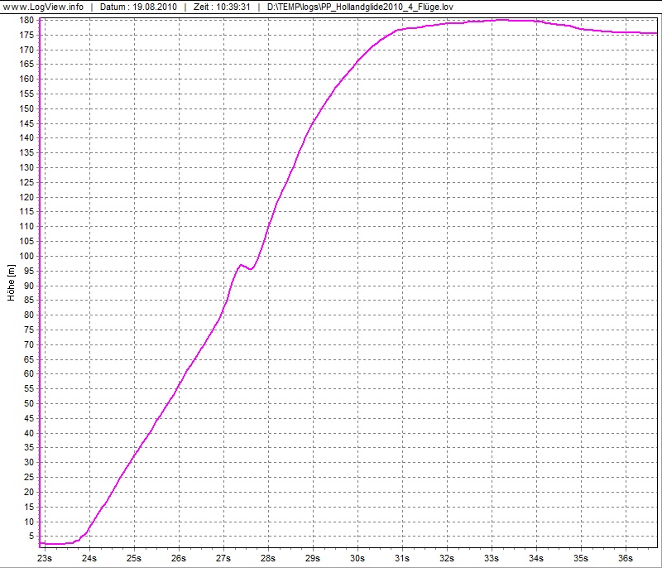Click the www.LogView.info header link
This screenshot has height=568, width=662.
41,7
